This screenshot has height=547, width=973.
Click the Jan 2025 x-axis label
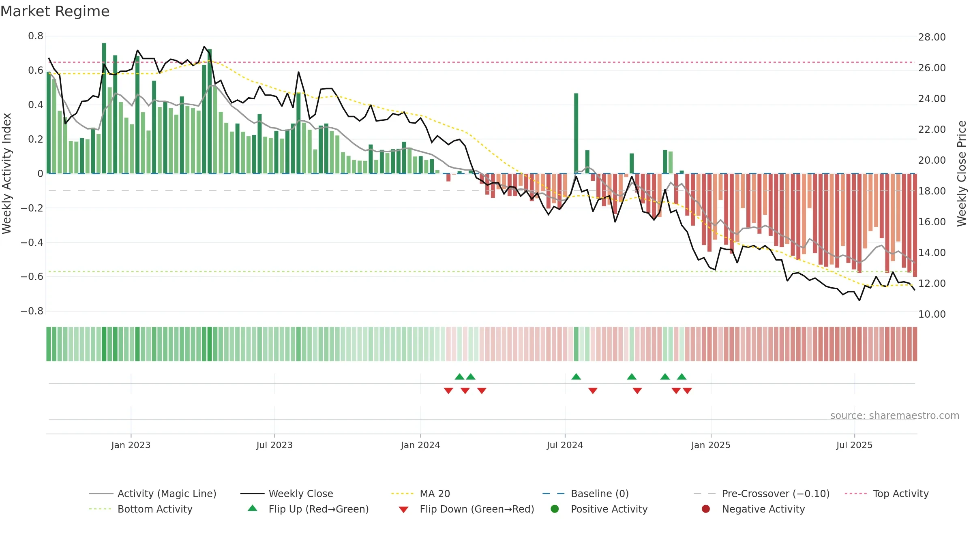[x=711, y=445]
